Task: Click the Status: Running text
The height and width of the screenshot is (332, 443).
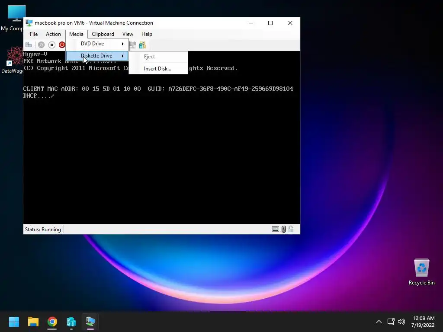Action: pos(43,230)
